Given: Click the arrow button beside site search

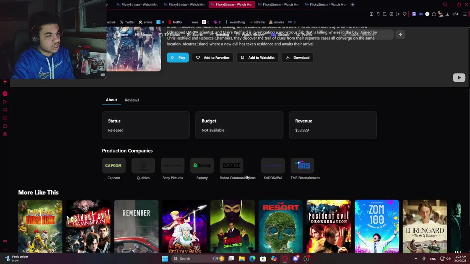Looking at the screenshot, I should 400,34.
